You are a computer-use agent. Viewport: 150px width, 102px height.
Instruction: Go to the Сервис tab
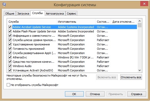pyautogui.click(x=71, y=14)
